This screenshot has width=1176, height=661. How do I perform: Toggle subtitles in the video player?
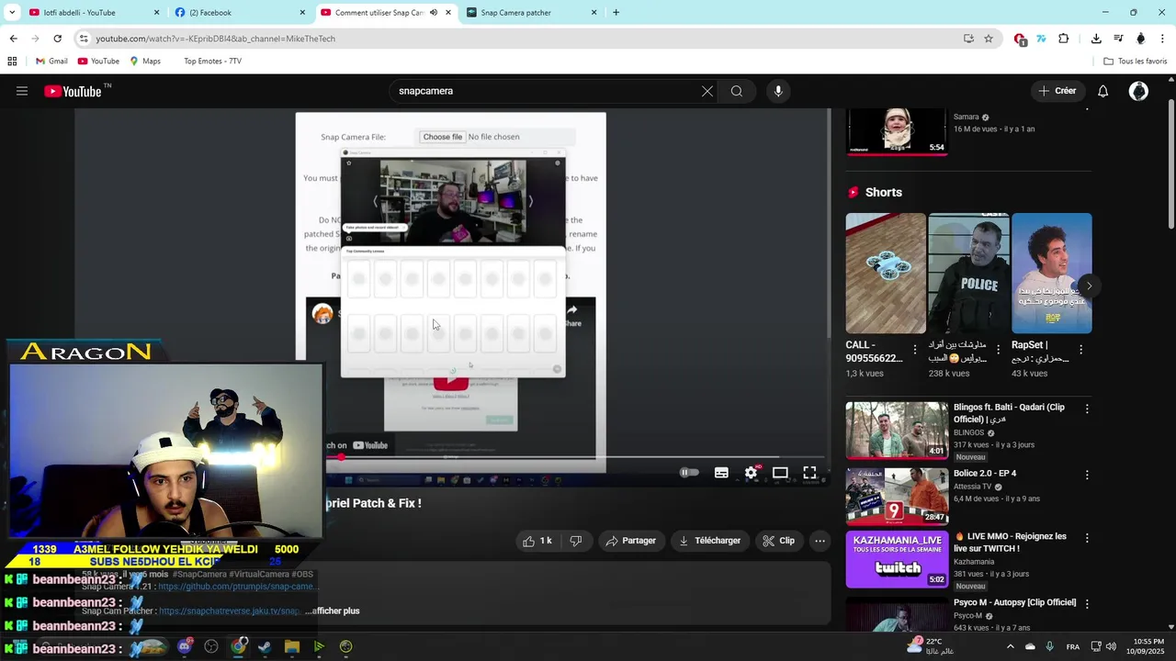(721, 473)
